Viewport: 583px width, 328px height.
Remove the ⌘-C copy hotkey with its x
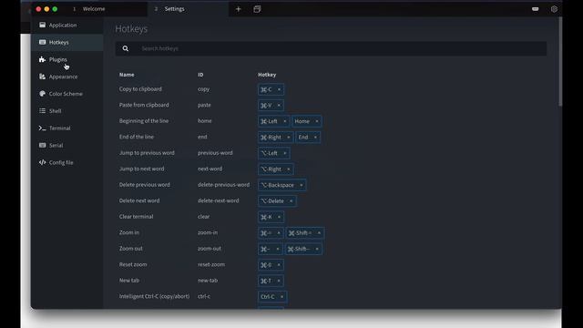279,89
